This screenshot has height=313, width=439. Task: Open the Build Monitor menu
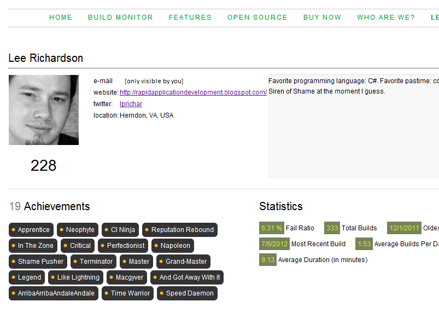[x=120, y=18]
